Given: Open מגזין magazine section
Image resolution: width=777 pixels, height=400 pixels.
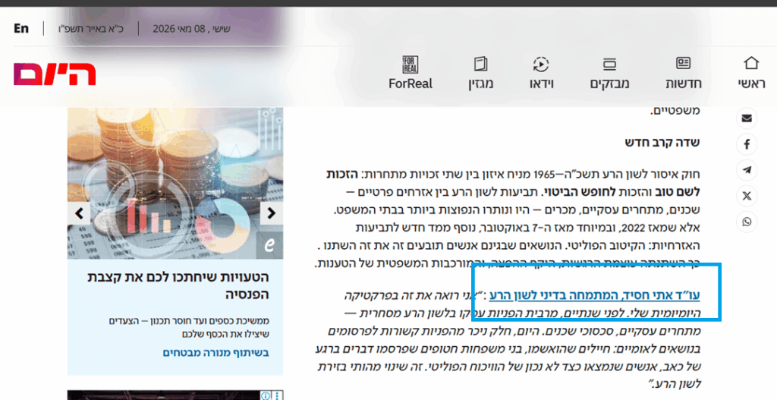Looking at the screenshot, I should pyautogui.click(x=480, y=72).
